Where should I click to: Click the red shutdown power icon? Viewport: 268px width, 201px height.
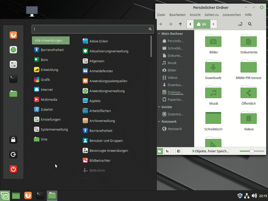point(13,169)
